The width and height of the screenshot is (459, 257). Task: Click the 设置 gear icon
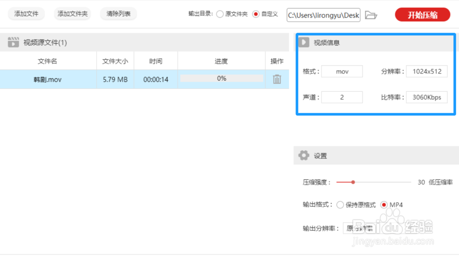[304, 155]
